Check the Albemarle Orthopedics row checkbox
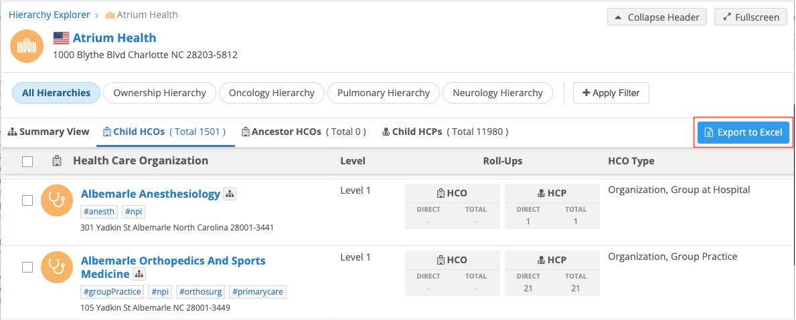This screenshot has width=796, height=320. coord(27,267)
